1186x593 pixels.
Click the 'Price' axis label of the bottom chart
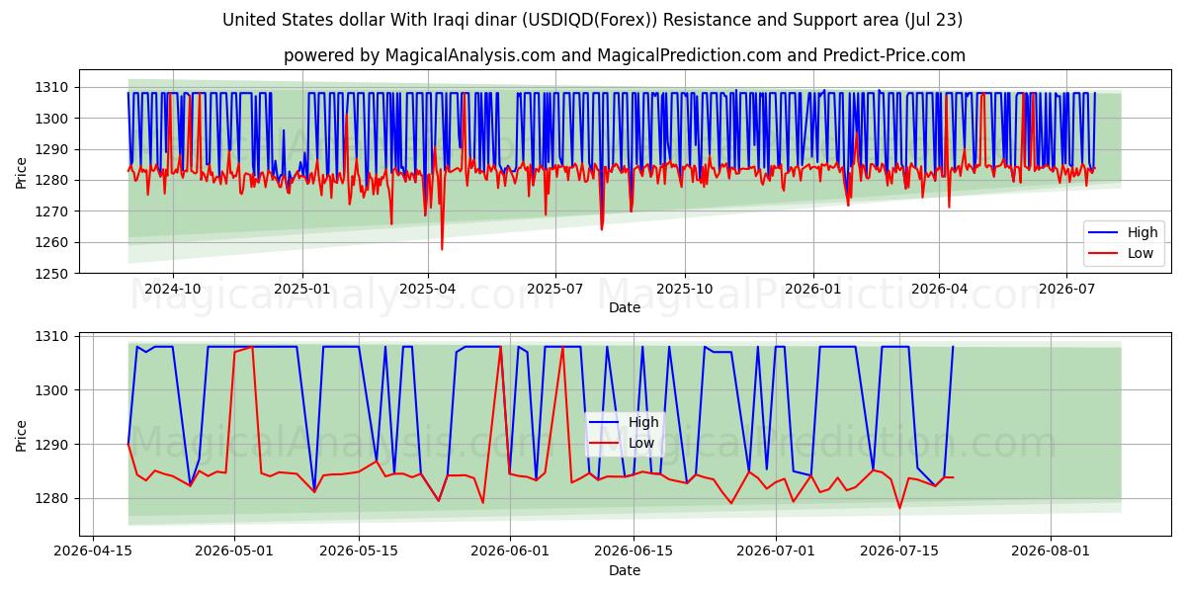point(22,435)
